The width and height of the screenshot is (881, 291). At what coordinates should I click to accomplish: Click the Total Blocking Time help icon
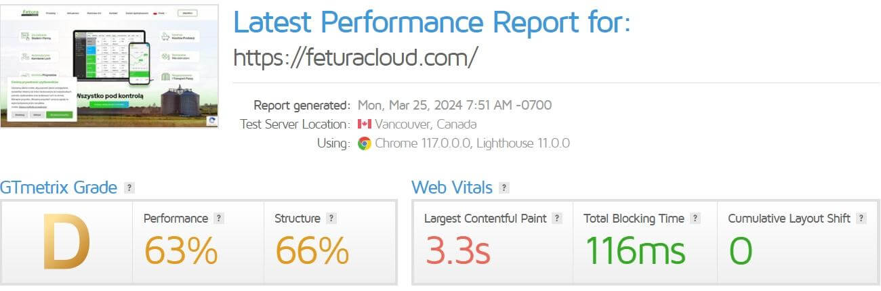pos(695,219)
